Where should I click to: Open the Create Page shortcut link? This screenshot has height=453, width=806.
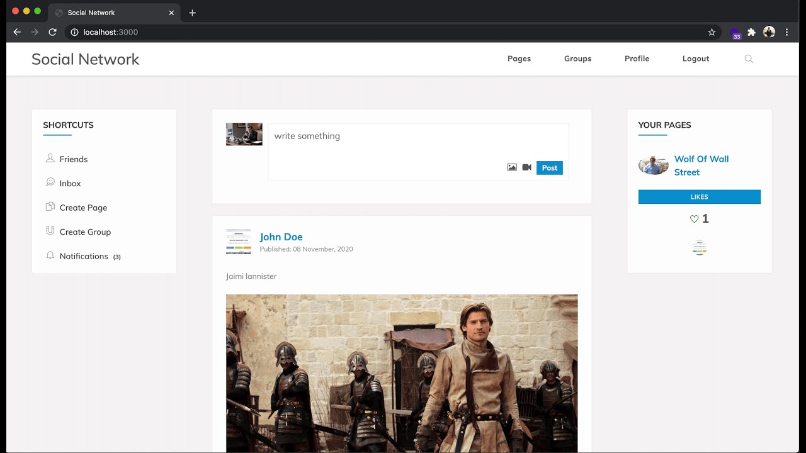83,208
